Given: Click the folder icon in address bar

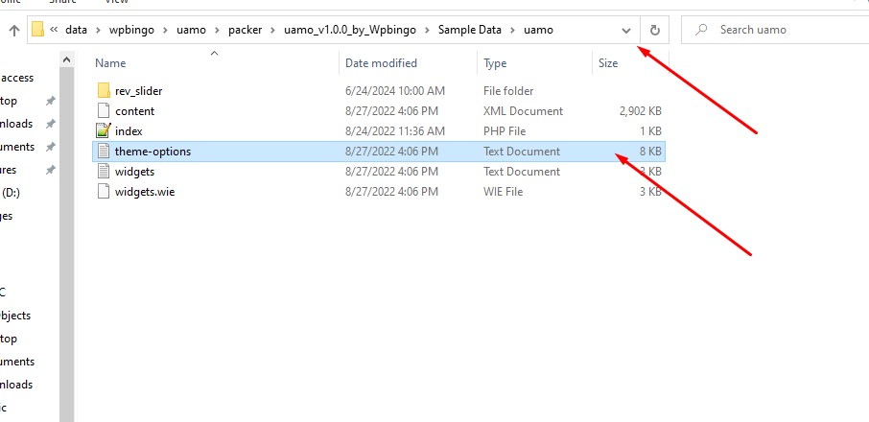Looking at the screenshot, I should (38, 30).
